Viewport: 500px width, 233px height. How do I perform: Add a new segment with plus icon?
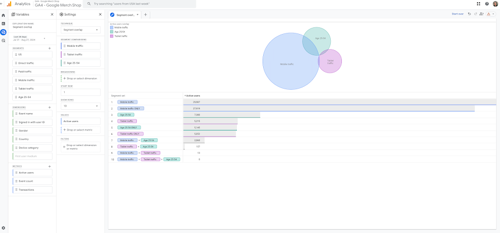(x=49, y=48)
